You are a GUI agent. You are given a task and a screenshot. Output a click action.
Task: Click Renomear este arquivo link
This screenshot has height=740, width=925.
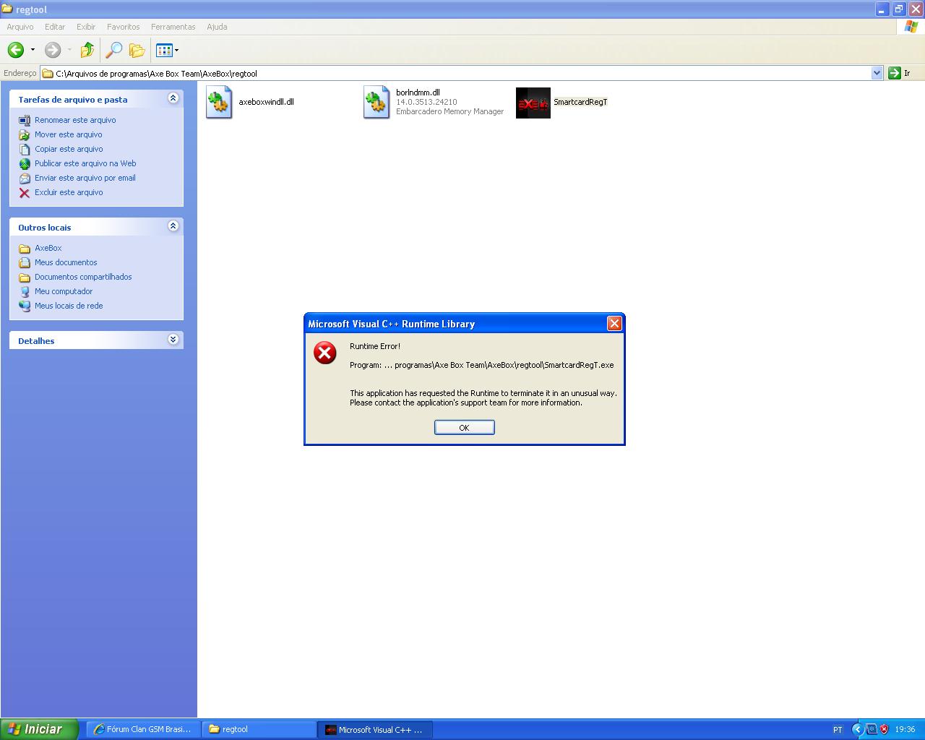coord(75,120)
